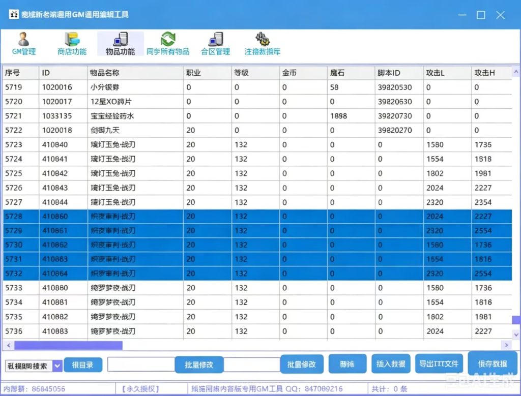Select the row with ID 1020016
This screenshot has height=396, width=521.
(x=257, y=87)
